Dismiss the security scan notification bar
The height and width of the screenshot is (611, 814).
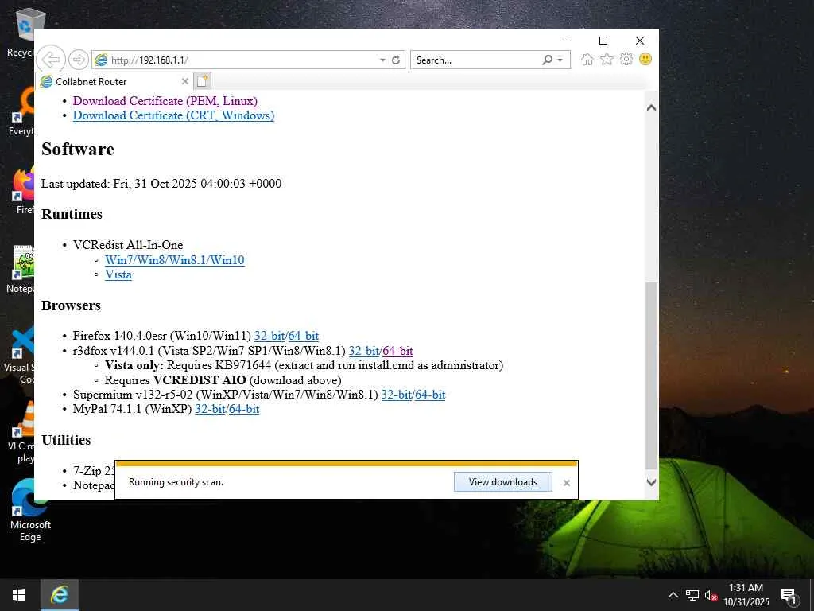click(566, 483)
